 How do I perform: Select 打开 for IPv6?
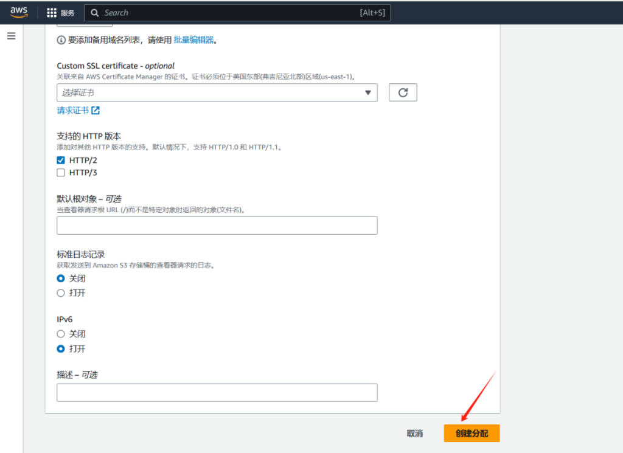pyautogui.click(x=61, y=349)
